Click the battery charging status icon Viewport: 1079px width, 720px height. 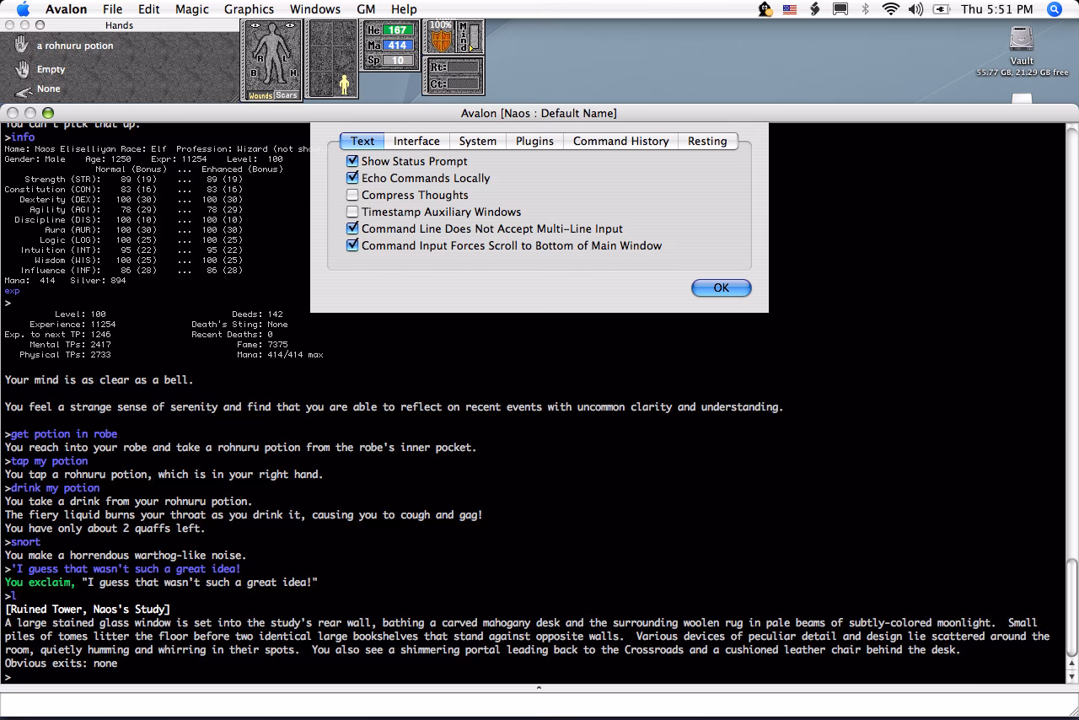coord(940,9)
